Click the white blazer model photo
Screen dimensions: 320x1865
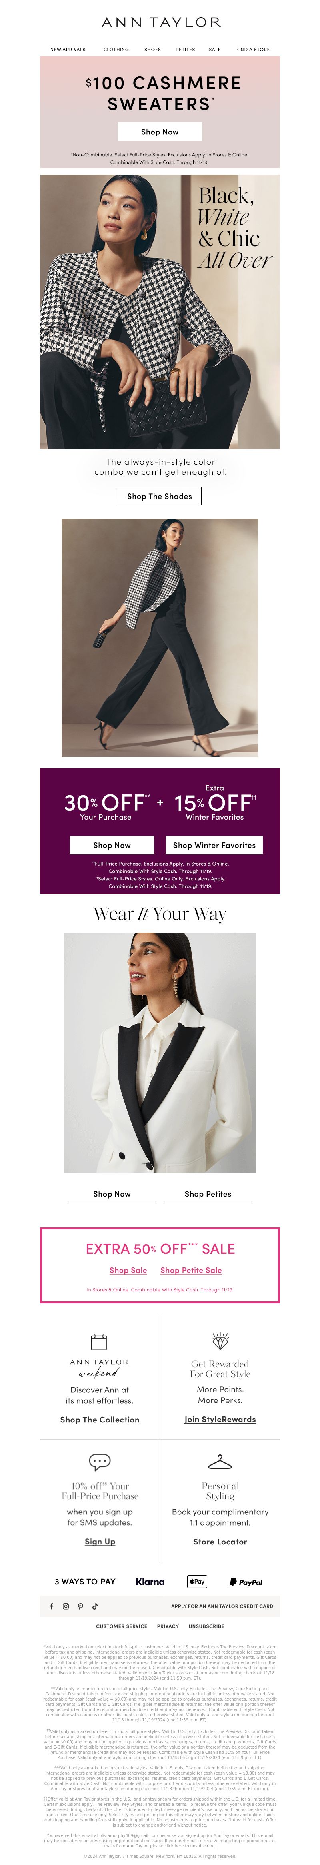click(160, 1052)
